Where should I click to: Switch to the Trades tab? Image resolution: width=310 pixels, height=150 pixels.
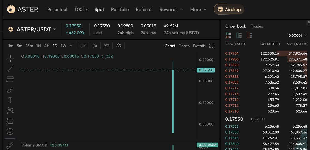pos(257,26)
